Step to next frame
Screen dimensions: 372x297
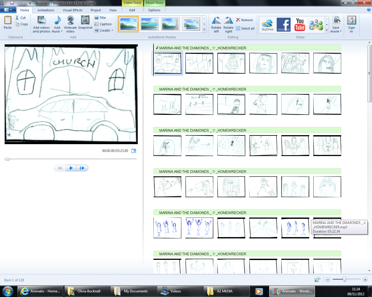82,168
